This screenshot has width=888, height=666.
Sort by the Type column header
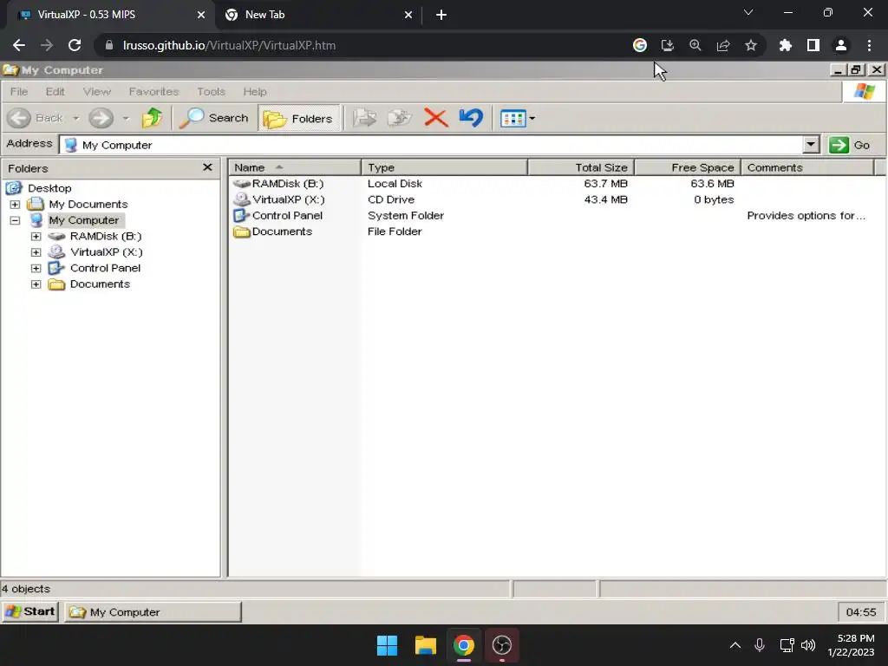(445, 167)
